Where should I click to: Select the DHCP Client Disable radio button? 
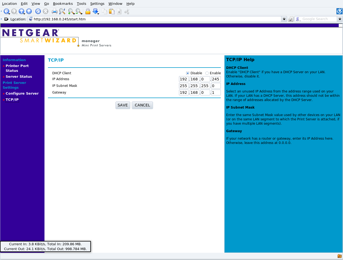(x=188, y=73)
